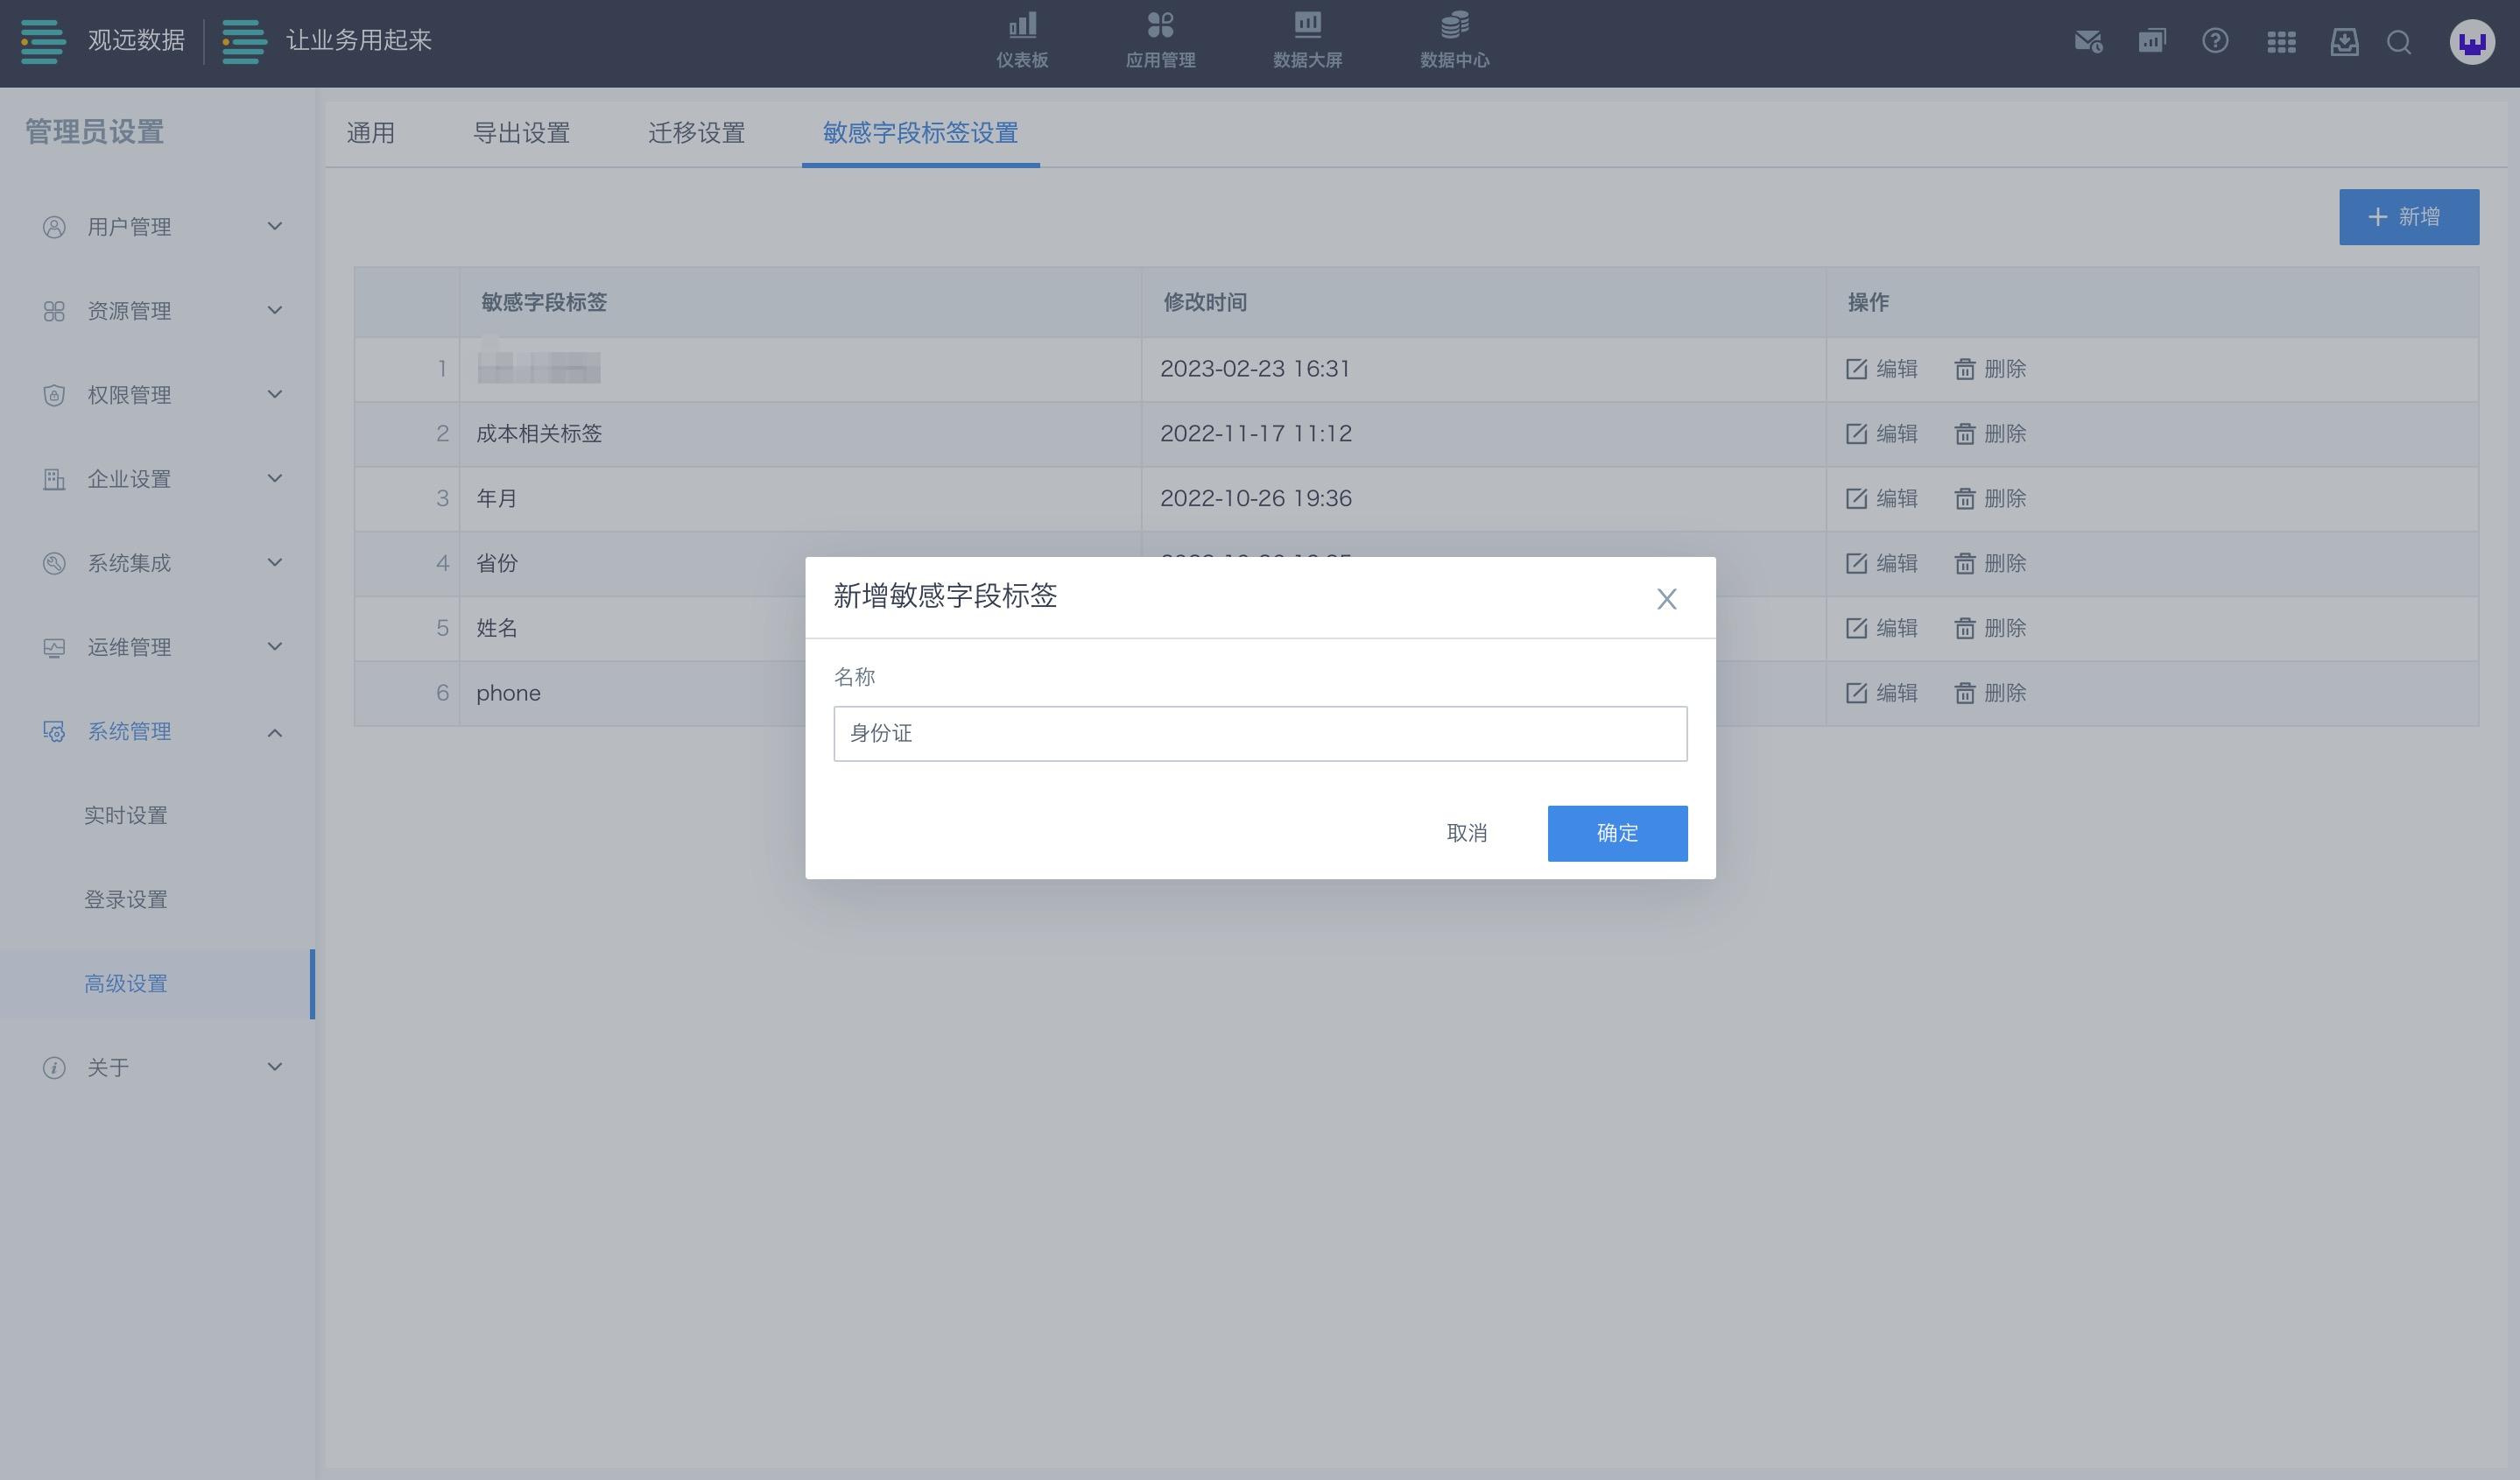Close the 新增敏感字段标签 dialog
Screen dimensions: 2520x1480
pyautogui.click(x=1666, y=599)
